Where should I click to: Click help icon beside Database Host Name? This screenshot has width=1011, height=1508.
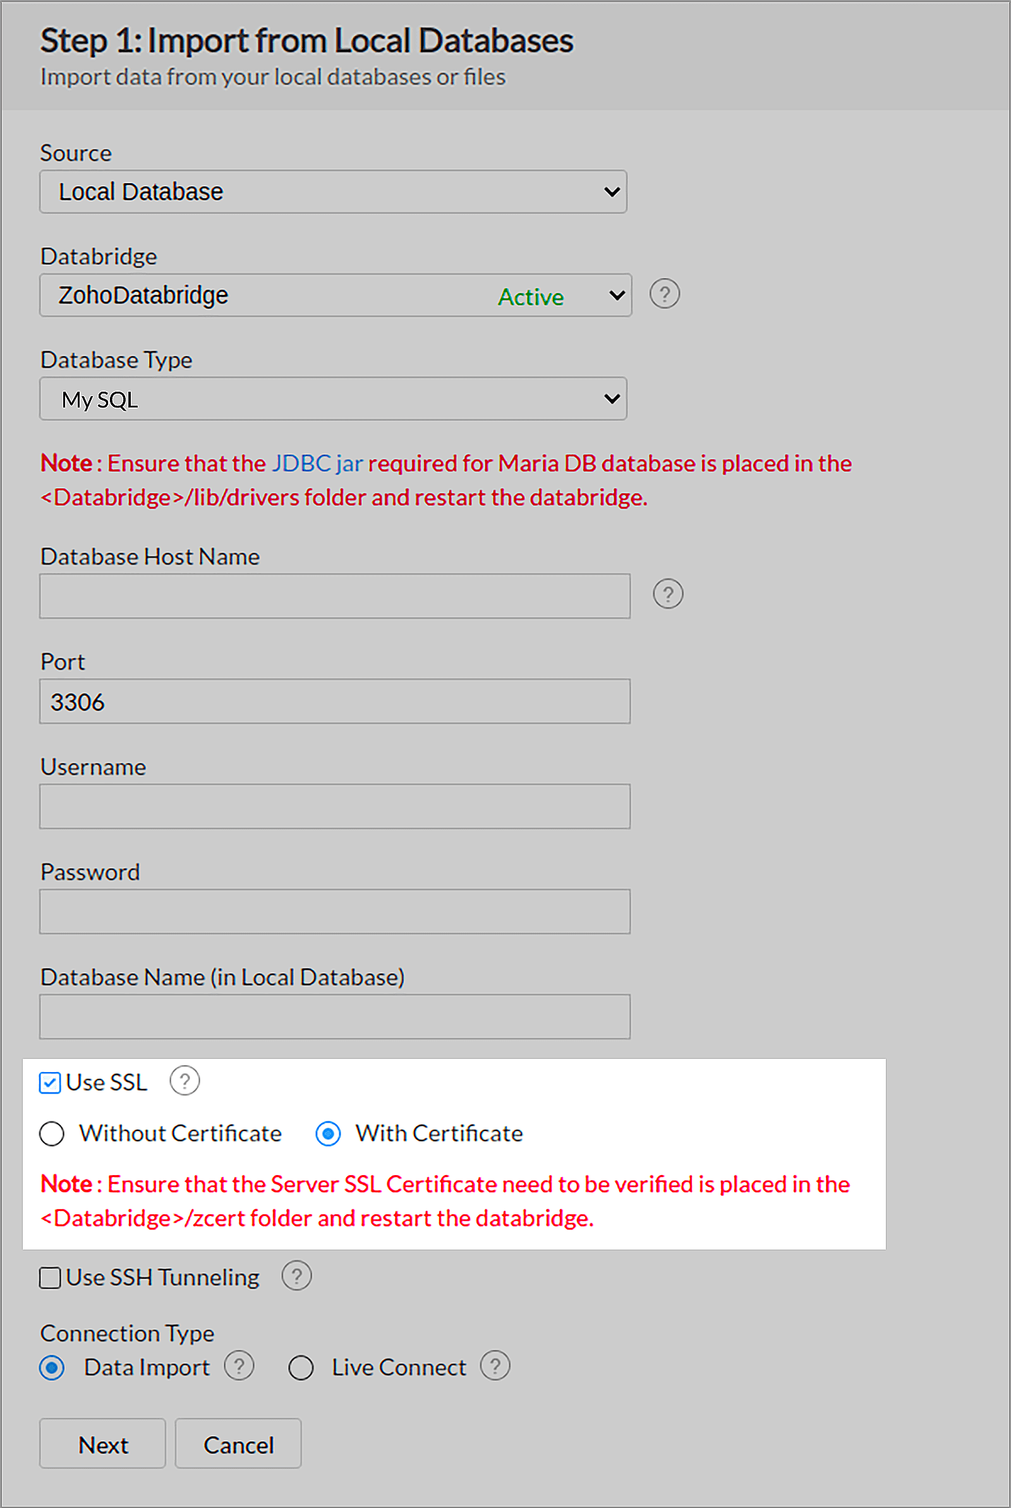(668, 593)
